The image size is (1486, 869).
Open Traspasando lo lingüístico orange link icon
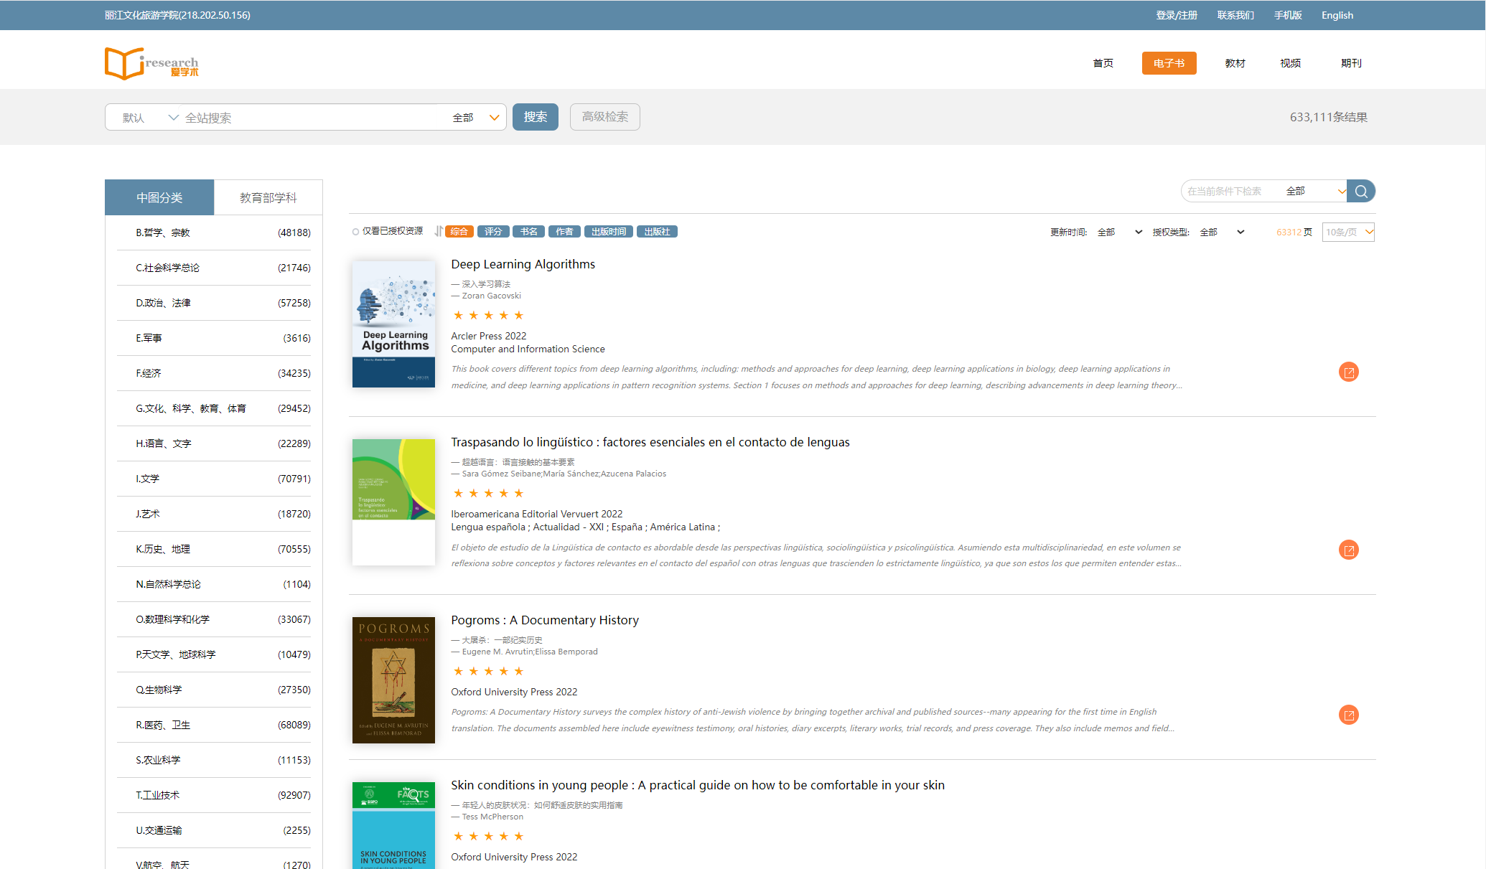1349,550
